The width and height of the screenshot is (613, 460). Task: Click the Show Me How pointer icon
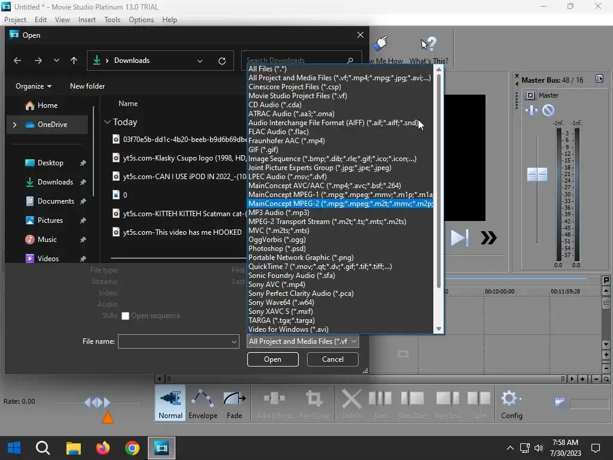380,43
